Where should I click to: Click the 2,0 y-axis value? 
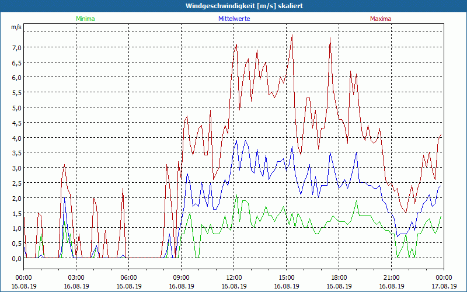point(16,199)
